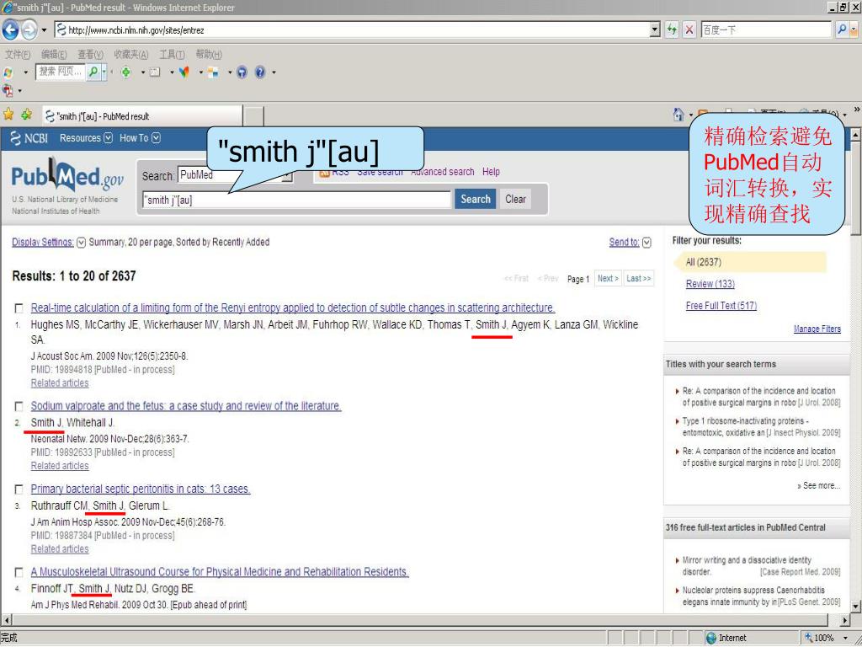Click the Home icon in the command bar
The image size is (862, 647).
678,115
